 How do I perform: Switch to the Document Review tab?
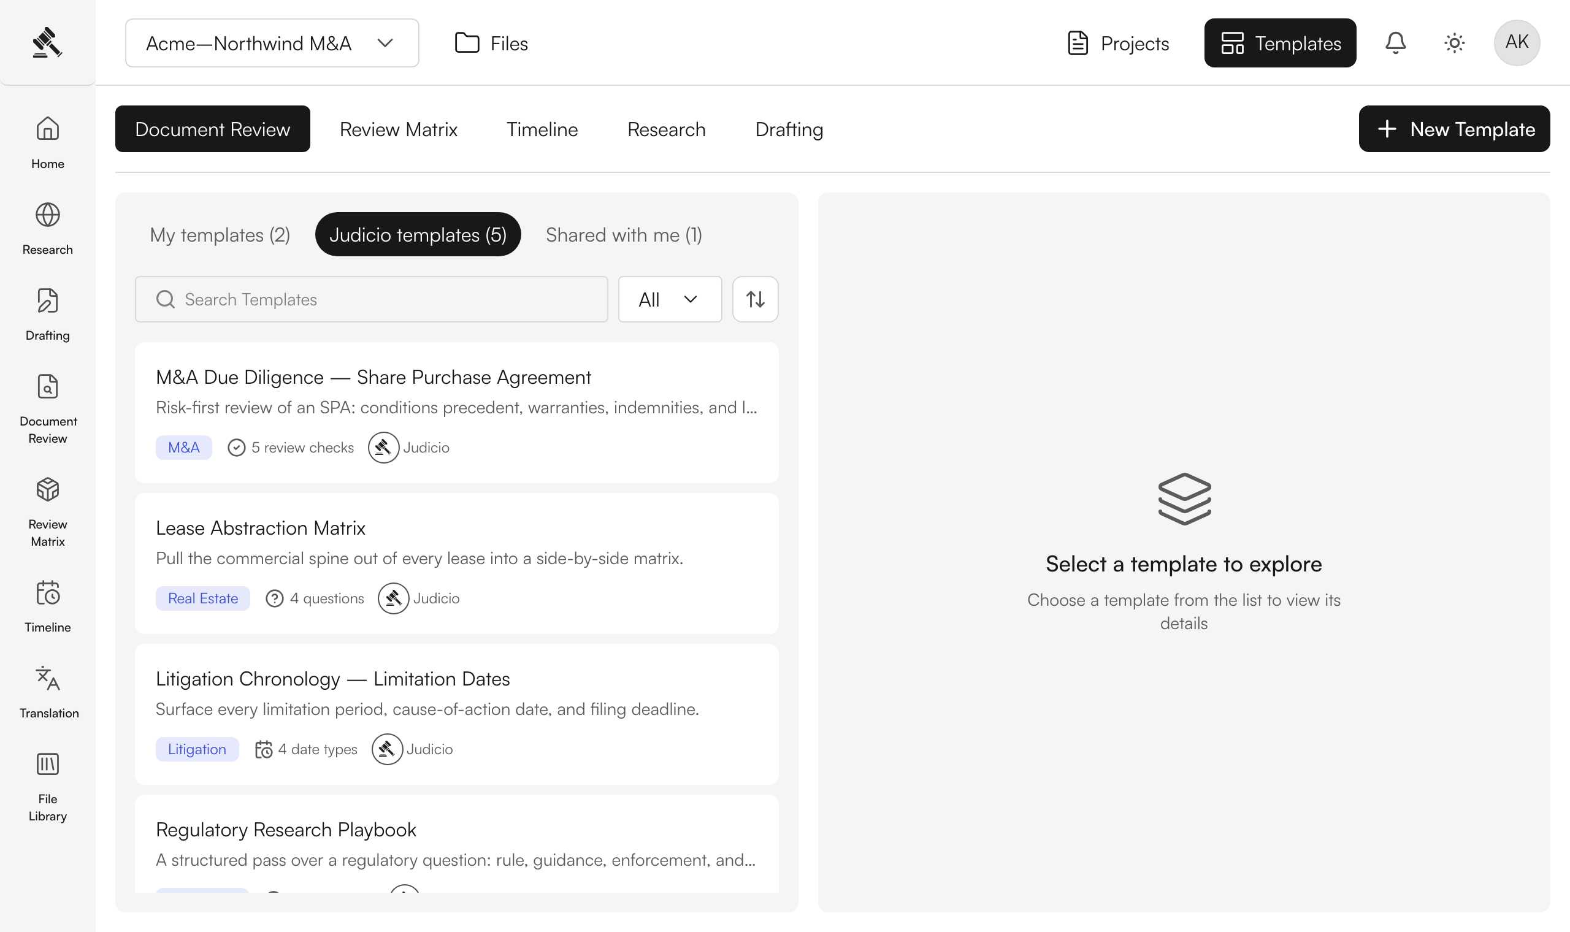coord(212,129)
